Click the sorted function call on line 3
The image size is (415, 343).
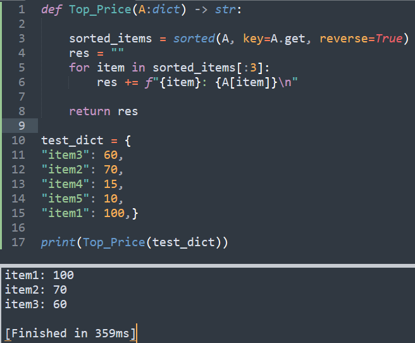point(194,39)
